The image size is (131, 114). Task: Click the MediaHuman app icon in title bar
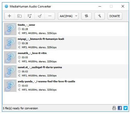click(x=6, y=6)
